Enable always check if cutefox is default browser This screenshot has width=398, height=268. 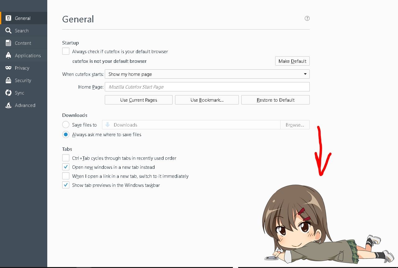[66, 51]
